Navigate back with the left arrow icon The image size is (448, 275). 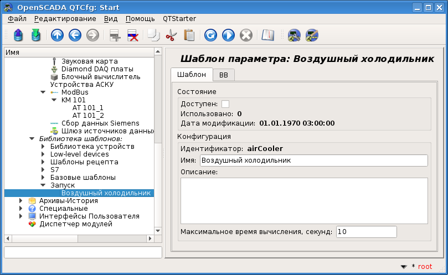click(x=75, y=35)
